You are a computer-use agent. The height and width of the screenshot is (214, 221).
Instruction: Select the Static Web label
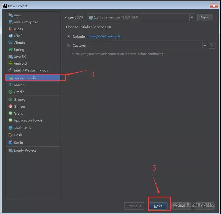click(22, 128)
